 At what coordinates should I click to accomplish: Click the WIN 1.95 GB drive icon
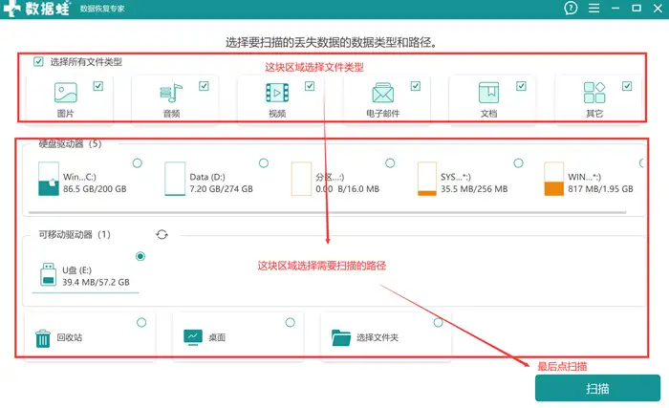pos(553,179)
